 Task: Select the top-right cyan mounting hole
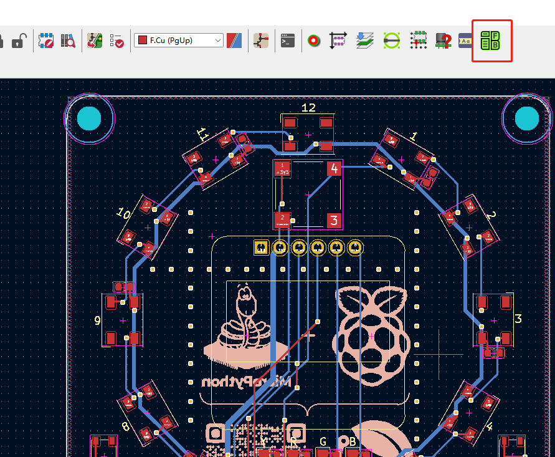point(527,118)
